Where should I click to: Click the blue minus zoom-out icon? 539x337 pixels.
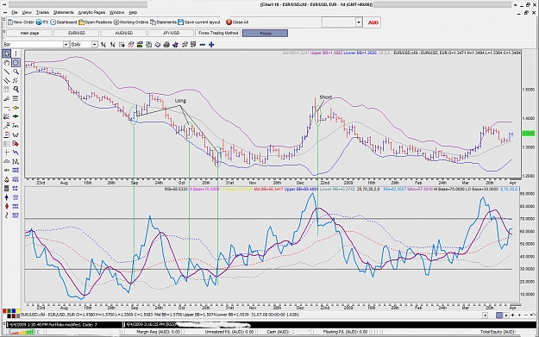click(203, 45)
